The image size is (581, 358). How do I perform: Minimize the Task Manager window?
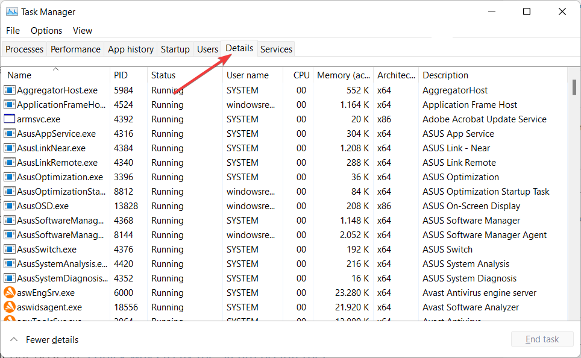click(492, 11)
